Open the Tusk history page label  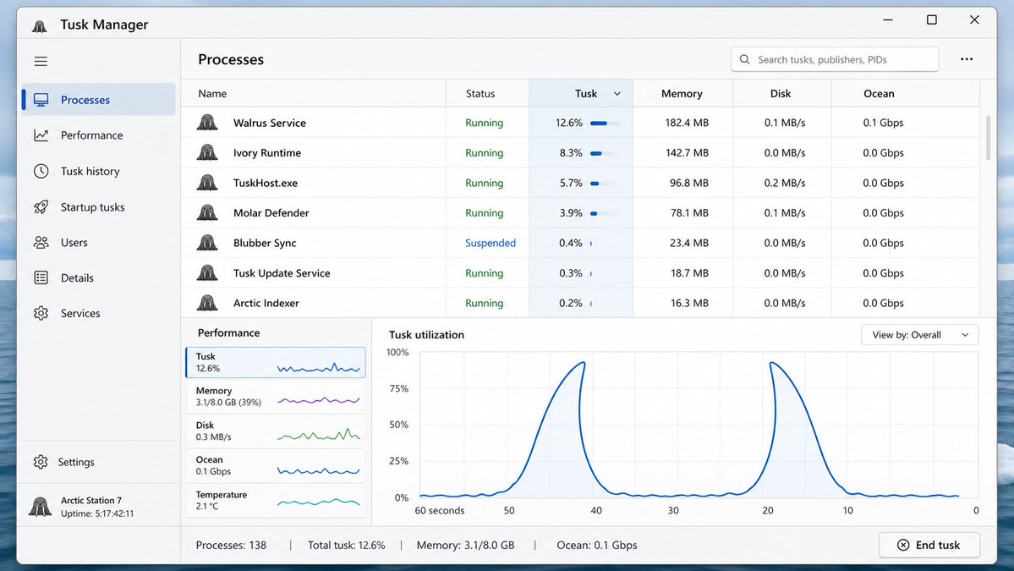[x=90, y=171]
